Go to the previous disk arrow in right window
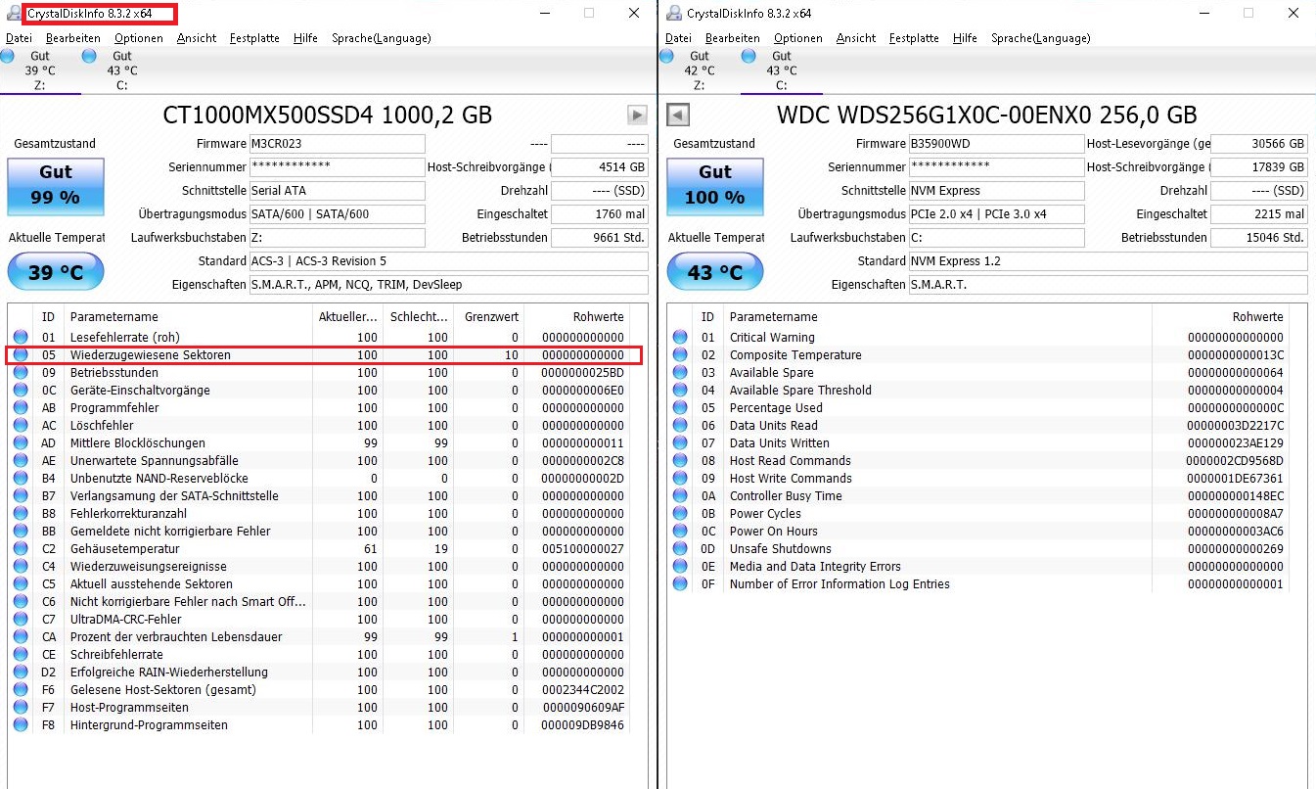This screenshot has width=1316, height=789. tap(677, 116)
